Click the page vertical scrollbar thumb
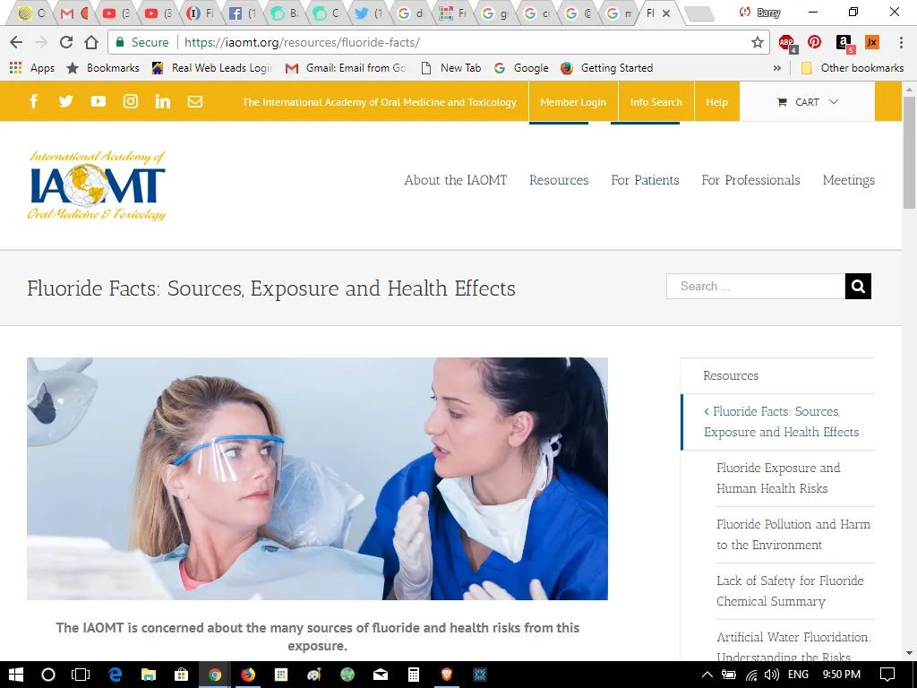 tap(909, 152)
